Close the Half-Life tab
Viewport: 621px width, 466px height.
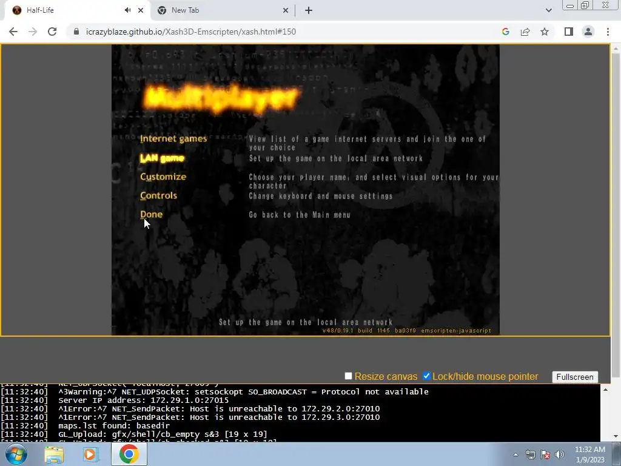point(141,10)
